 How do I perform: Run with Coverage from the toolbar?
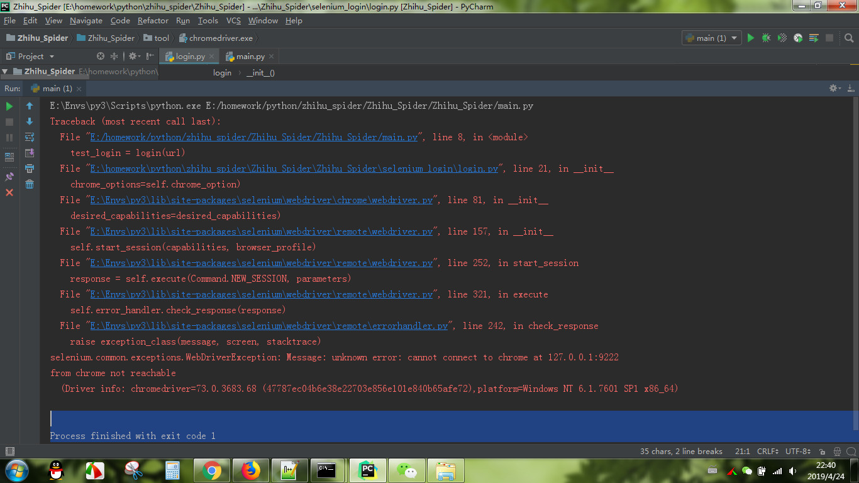pos(782,38)
